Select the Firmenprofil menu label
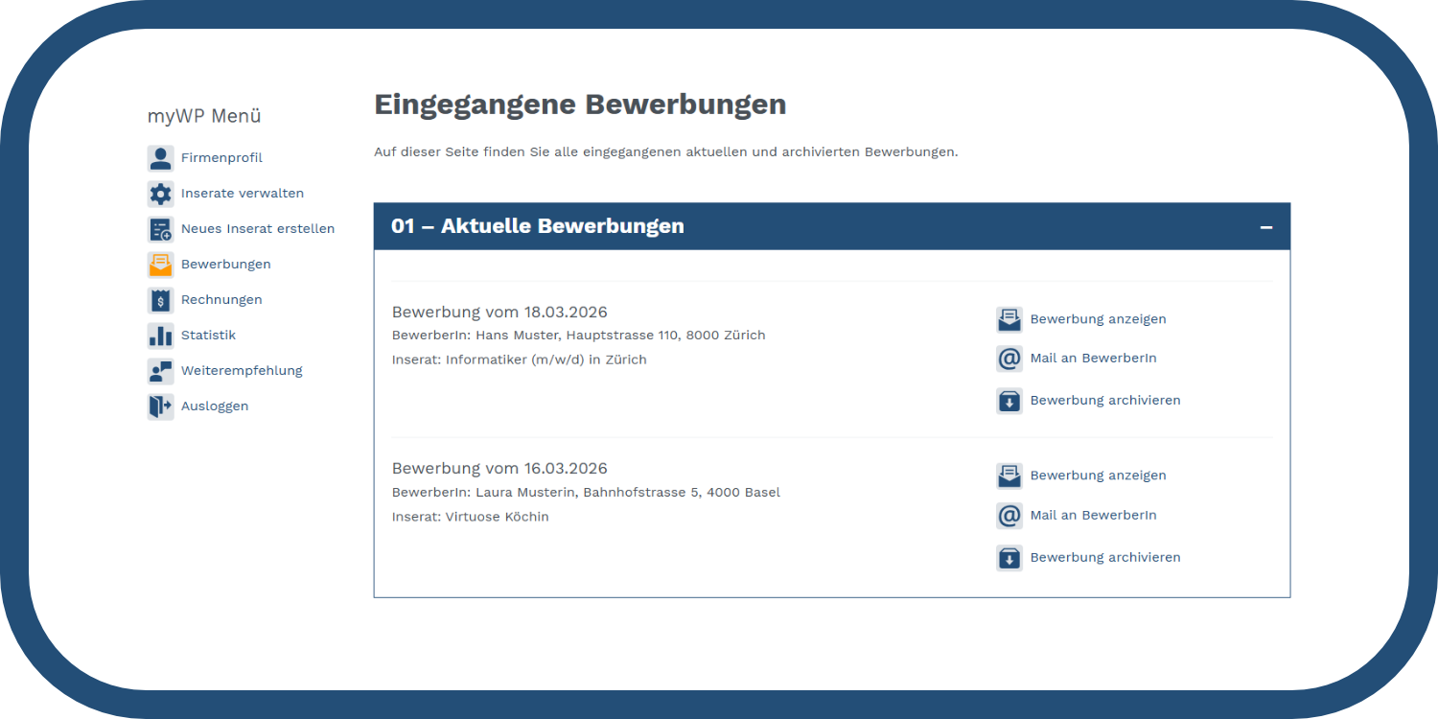Viewport: 1438px width, 719px height. [221, 158]
